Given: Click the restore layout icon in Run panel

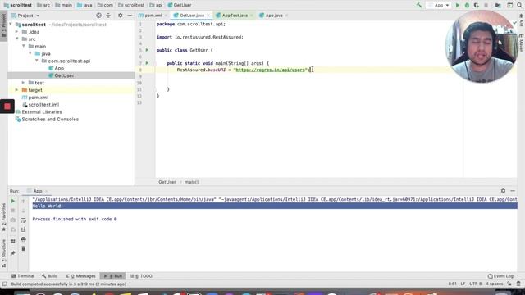Looking at the screenshot, I should (x=13, y=242).
